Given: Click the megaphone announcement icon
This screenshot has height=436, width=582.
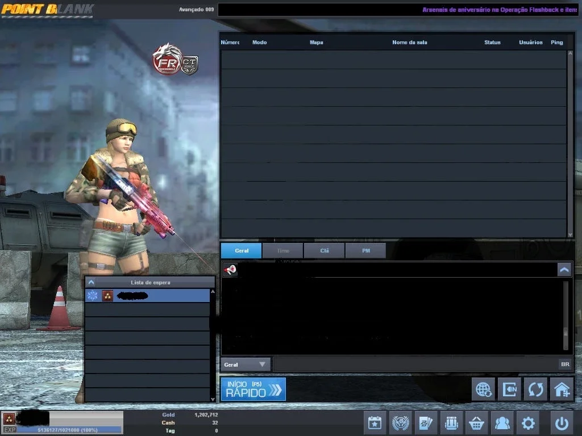Looking at the screenshot, I should (230, 270).
